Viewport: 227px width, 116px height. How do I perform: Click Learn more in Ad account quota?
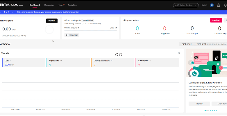pyautogui.click(x=72, y=35)
